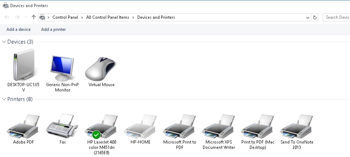Click the 'Send To OneNote 2013' label
This screenshot has height=157, width=350.
pyautogui.click(x=297, y=145)
